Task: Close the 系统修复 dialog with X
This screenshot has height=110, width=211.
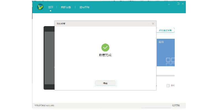Action: point(153,24)
